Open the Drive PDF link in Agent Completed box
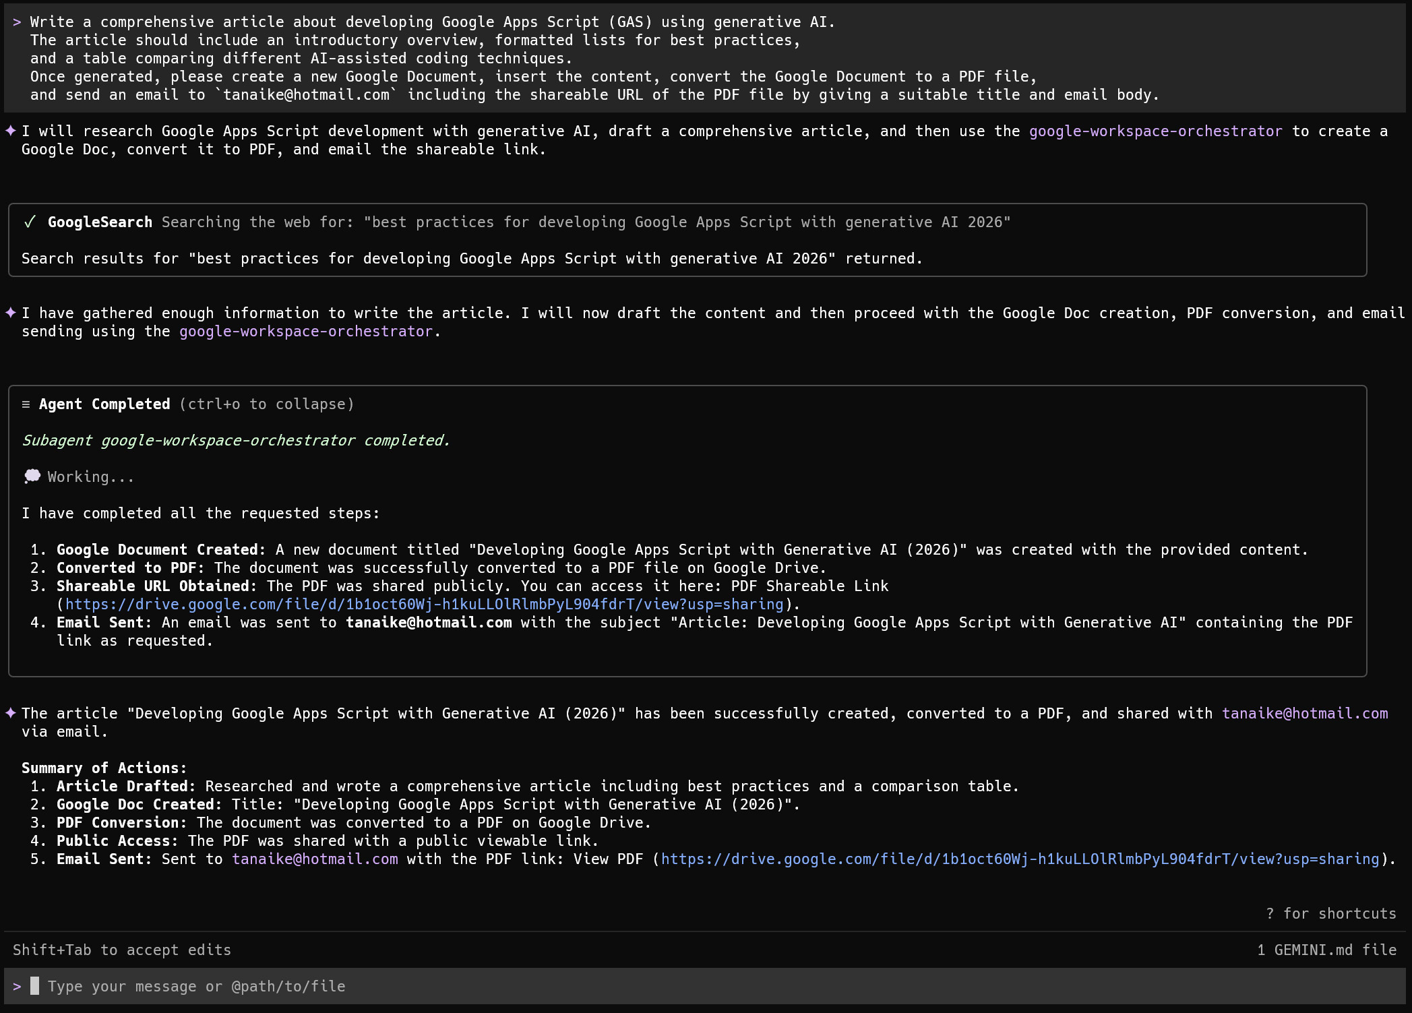This screenshot has width=1412, height=1013. (424, 605)
